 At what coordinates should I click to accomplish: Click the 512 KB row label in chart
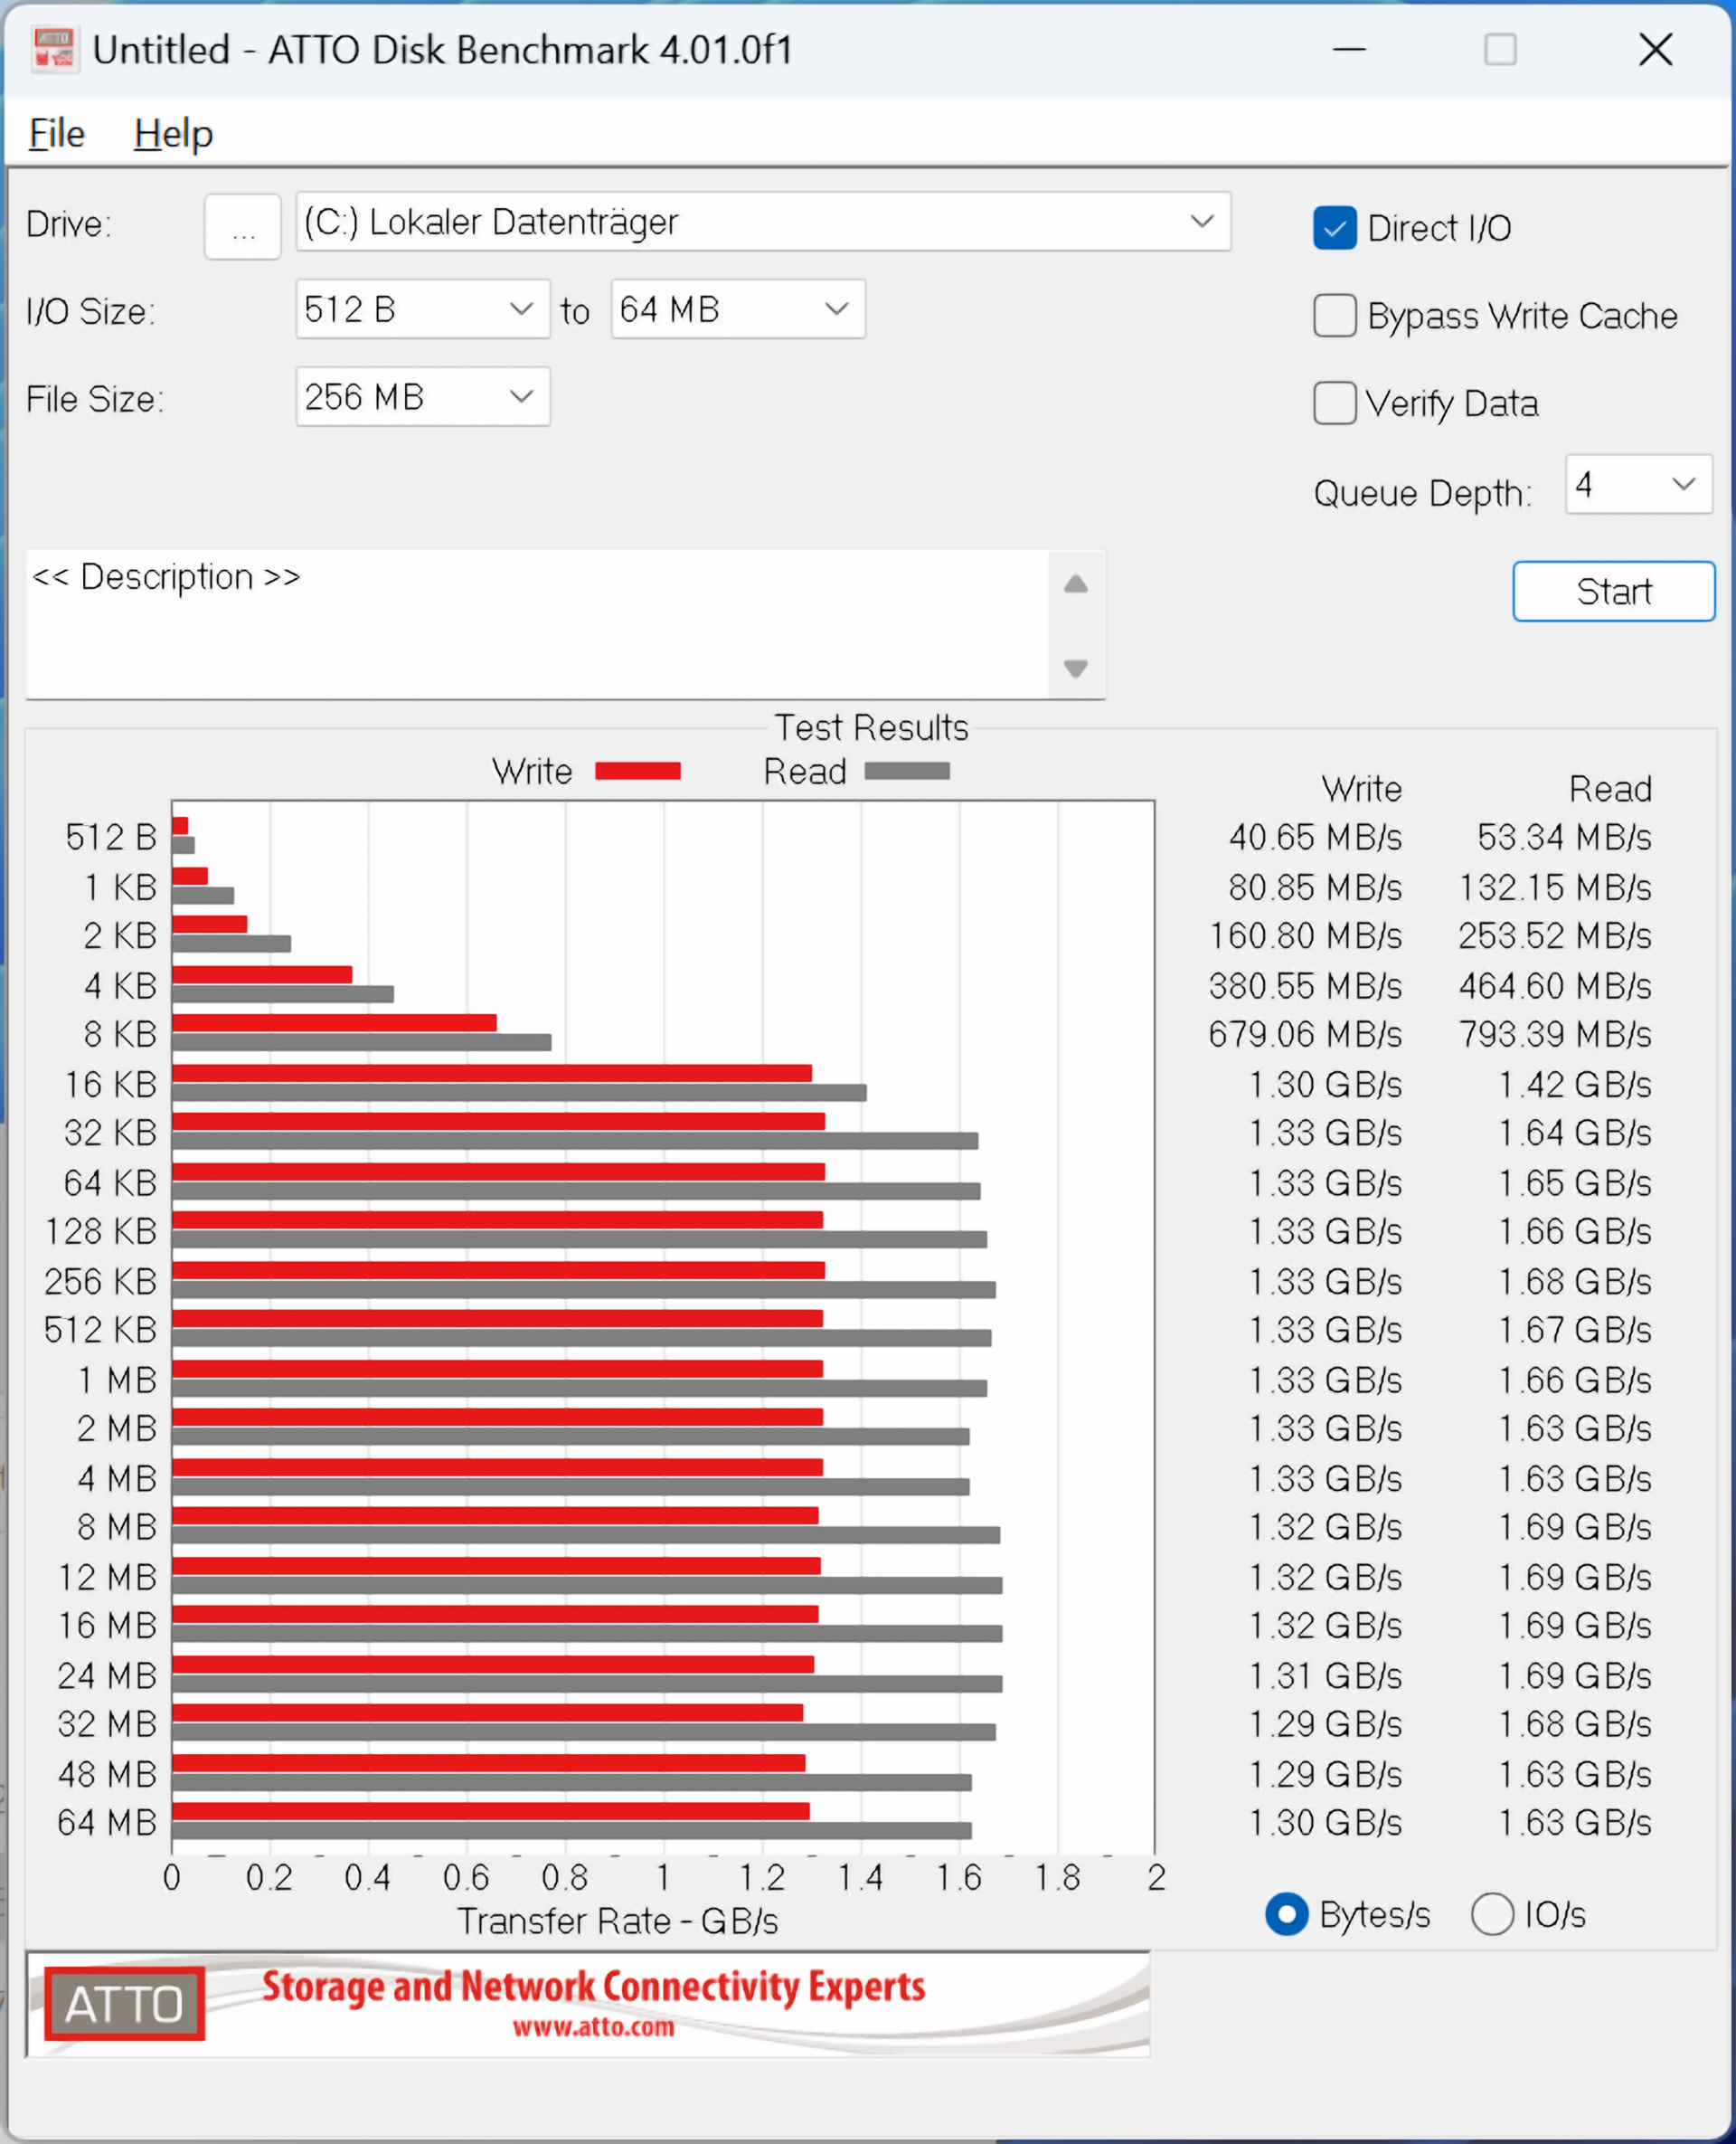(x=101, y=1330)
